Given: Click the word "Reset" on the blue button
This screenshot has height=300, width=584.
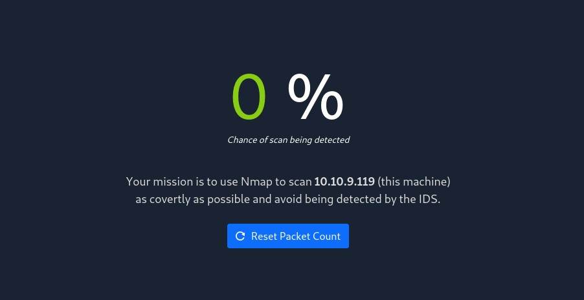Looking at the screenshot, I should point(264,236).
